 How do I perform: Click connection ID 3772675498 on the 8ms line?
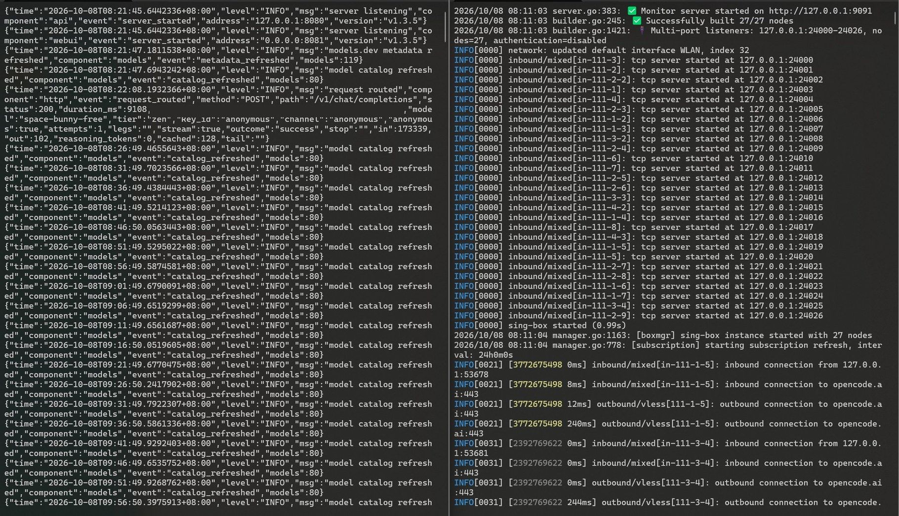point(537,384)
